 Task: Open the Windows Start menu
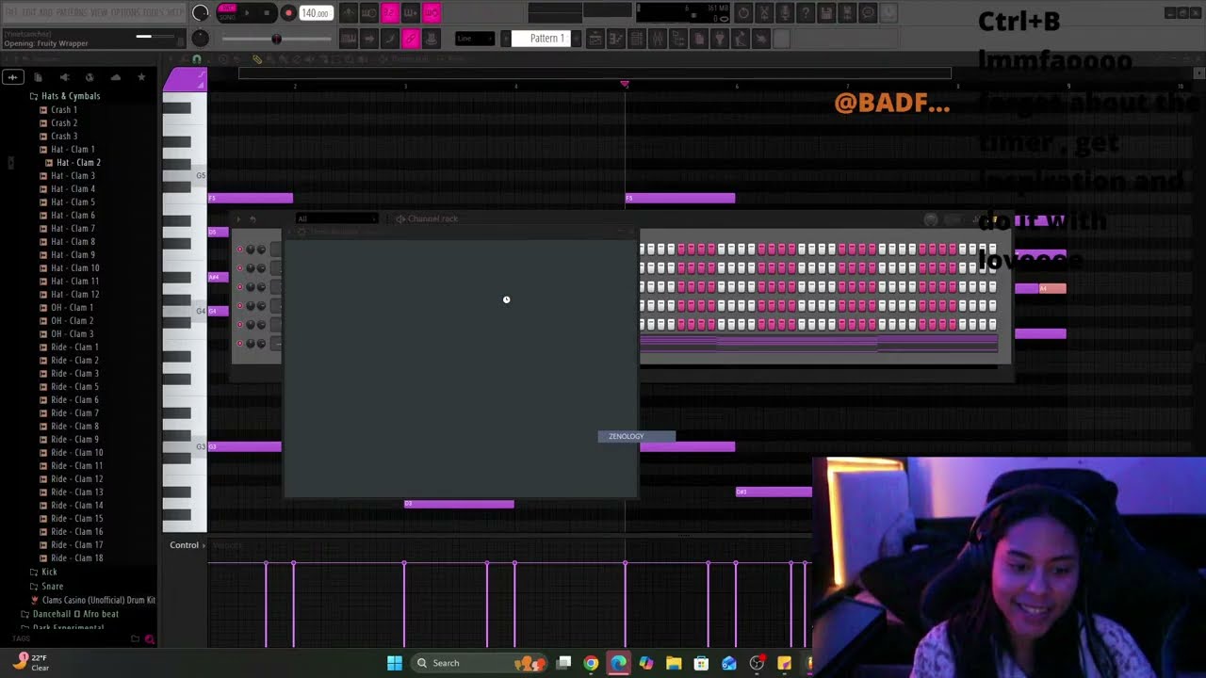point(395,663)
